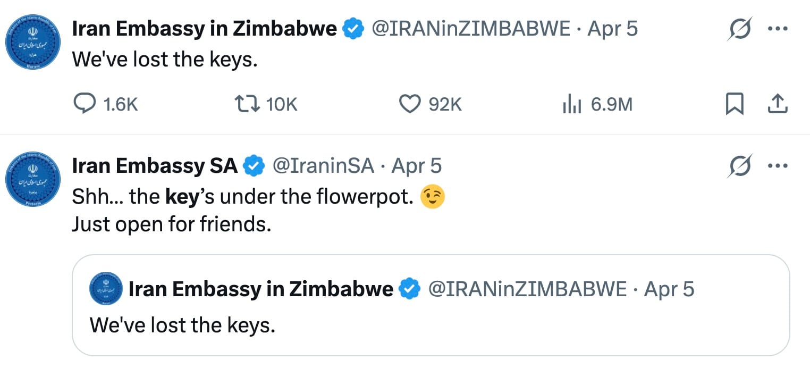The width and height of the screenshot is (810, 368).
Task: View analytics showing 6.9M views
Action: tap(570, 104)
